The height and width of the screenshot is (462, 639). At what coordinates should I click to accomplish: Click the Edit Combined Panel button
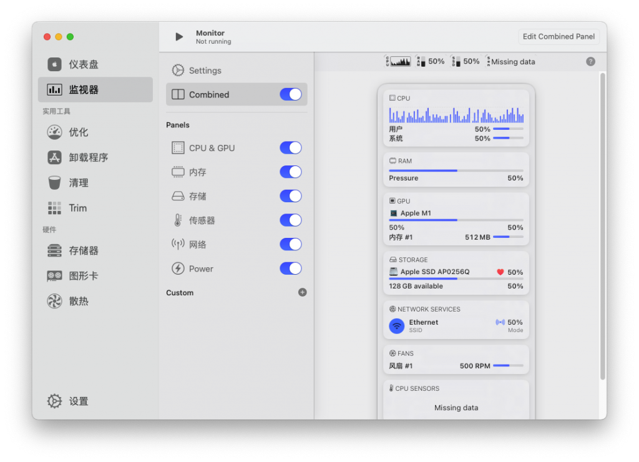click(559, 37)
